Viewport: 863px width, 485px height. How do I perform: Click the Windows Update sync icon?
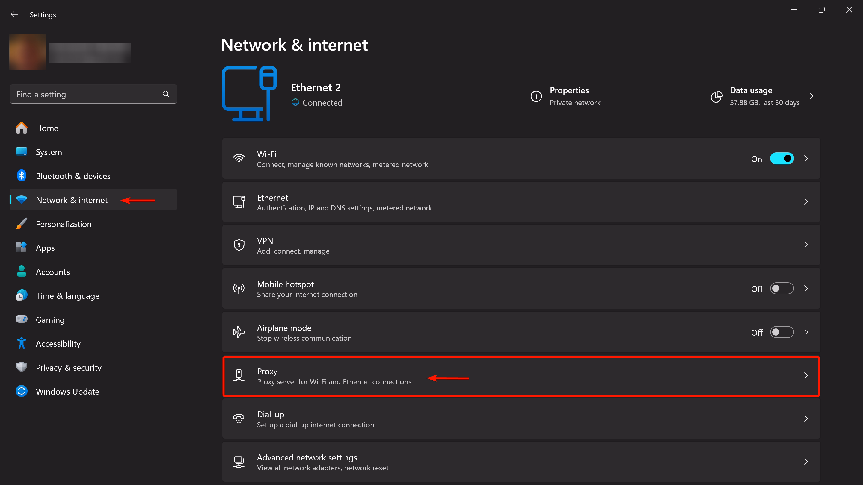click(x=22, y=391)
